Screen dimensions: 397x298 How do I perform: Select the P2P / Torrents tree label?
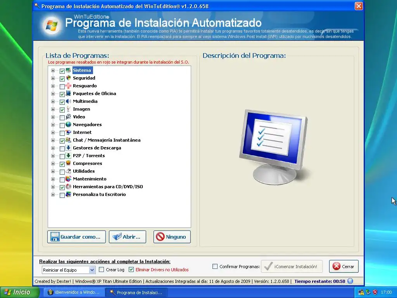89,156
